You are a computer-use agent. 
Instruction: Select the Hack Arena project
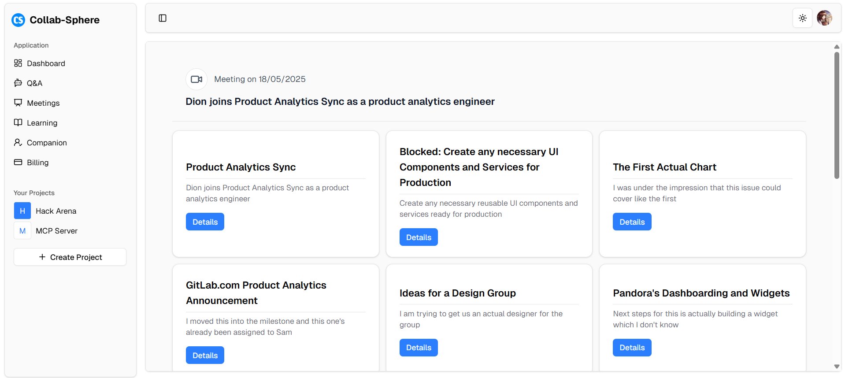[x=56, y=211]
